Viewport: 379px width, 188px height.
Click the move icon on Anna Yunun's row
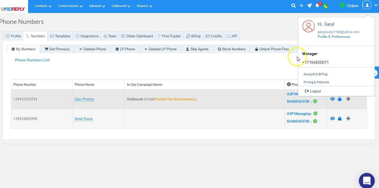[x=348, y=118]
